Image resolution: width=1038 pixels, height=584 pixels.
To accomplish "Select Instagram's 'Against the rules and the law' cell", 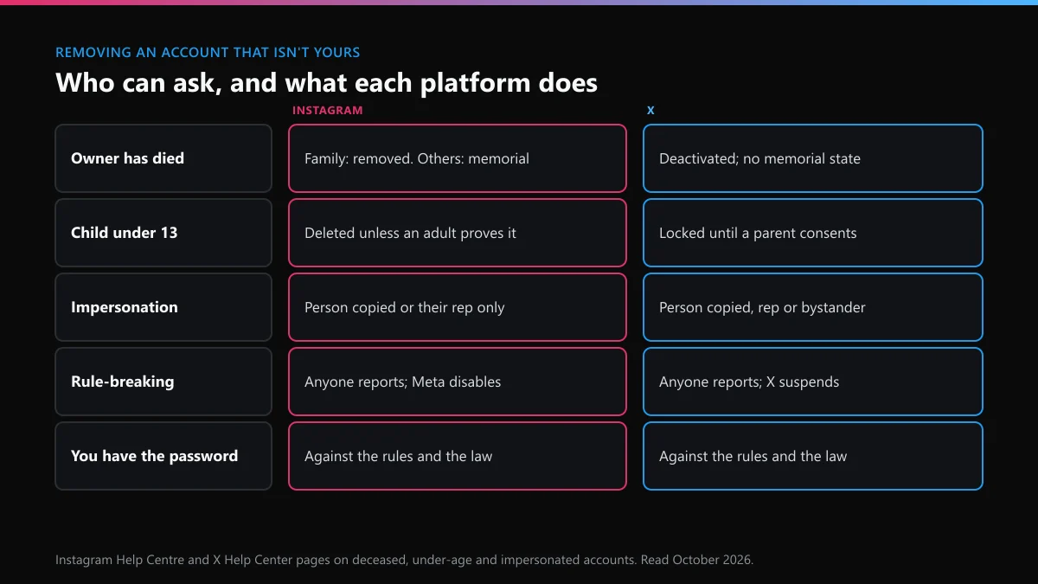I will point(458,456).
